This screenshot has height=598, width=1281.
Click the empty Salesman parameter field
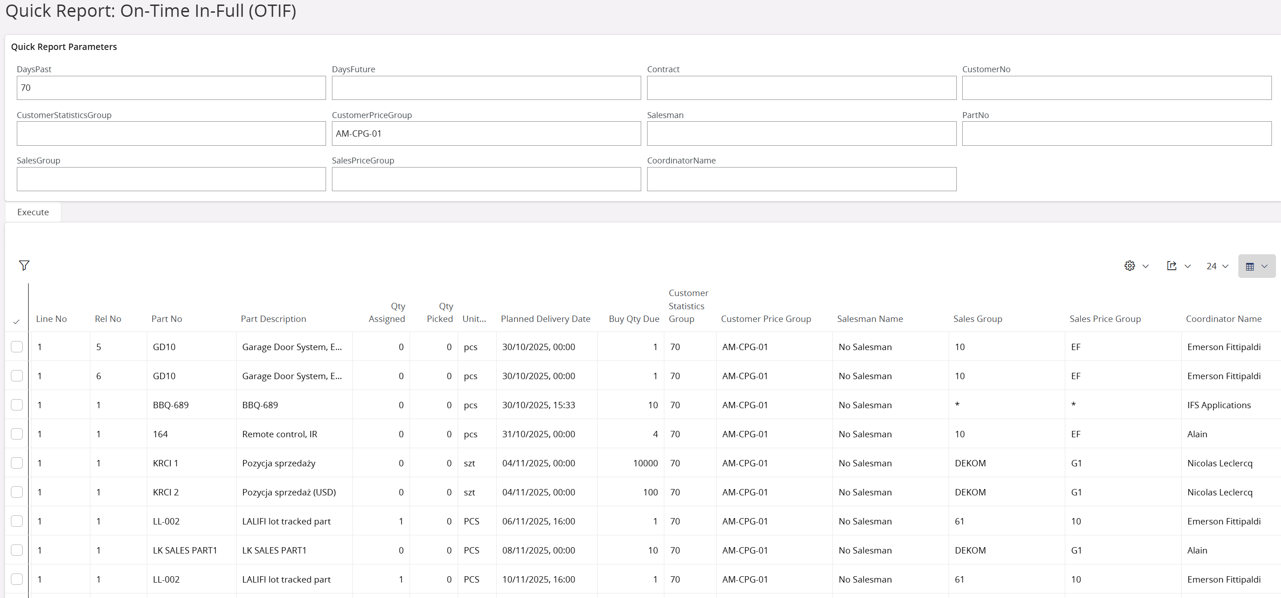(801, 133)
